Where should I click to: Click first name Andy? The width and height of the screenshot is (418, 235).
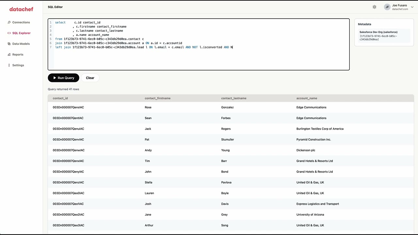tap(148, 150)
